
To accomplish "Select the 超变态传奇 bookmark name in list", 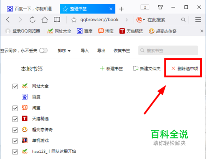I will tap(42, 129).
